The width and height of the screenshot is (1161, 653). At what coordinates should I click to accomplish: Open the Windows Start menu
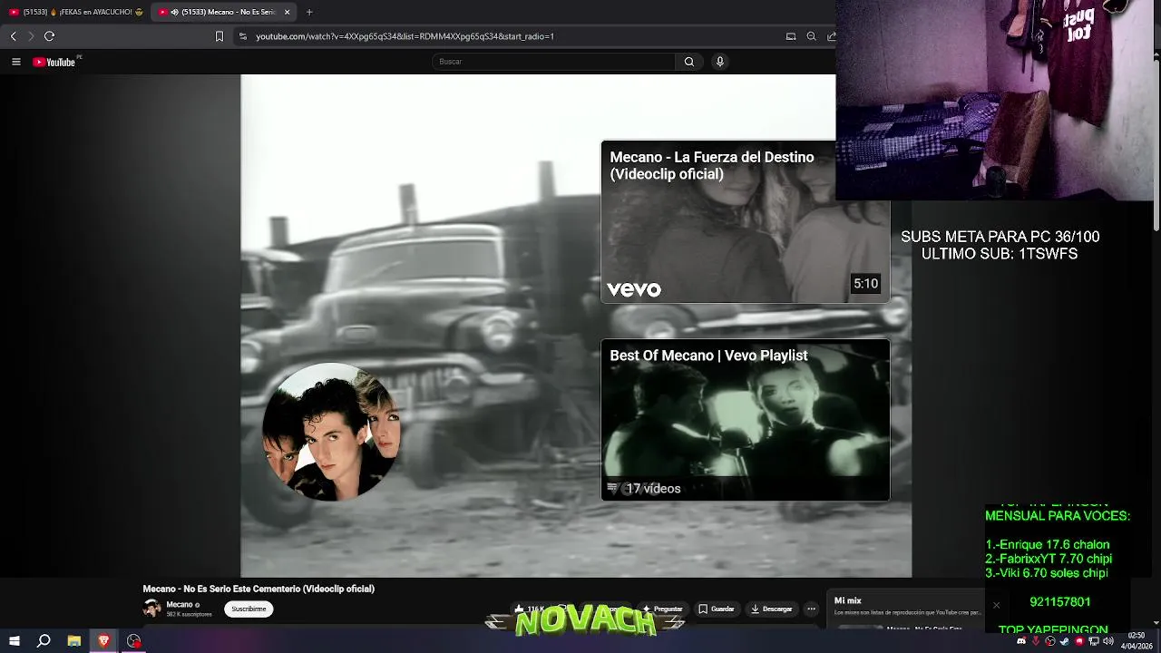(14, 641)
